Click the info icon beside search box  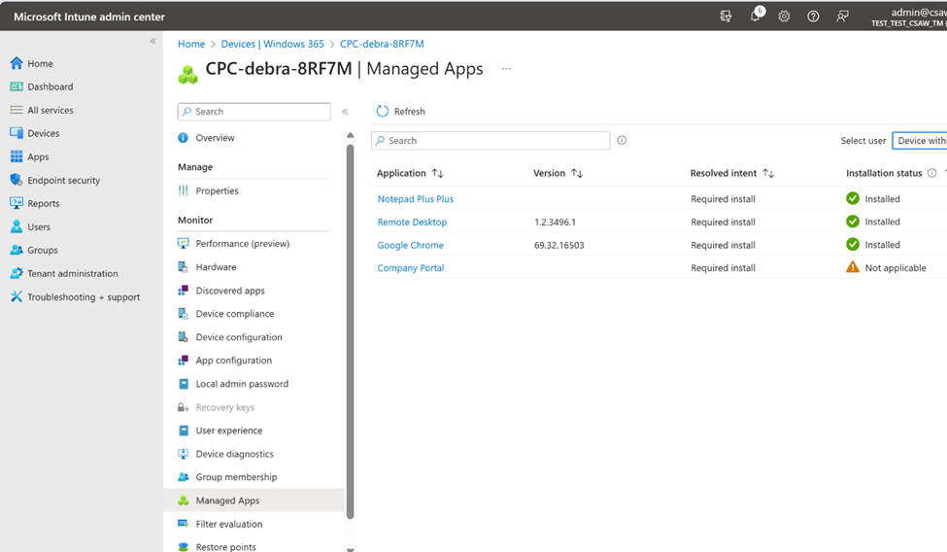[622, 140]
